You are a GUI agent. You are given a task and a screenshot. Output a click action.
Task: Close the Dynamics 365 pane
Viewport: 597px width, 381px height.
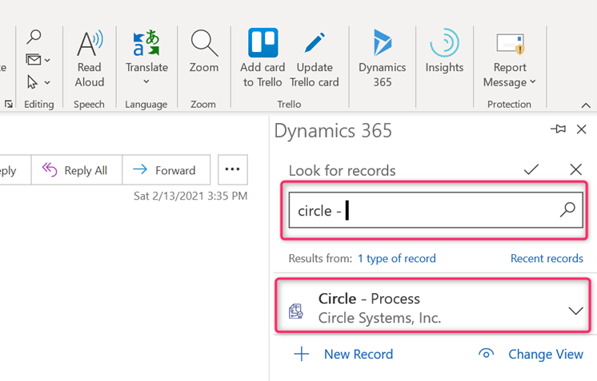click(581, 129)
